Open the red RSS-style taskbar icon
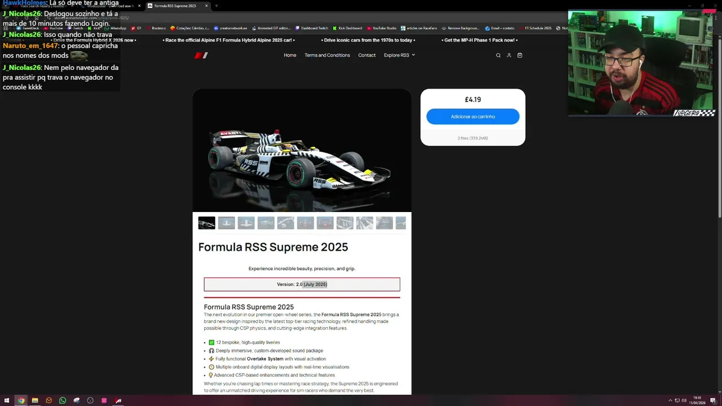722x406 pixels. click(x=118, y=400)
